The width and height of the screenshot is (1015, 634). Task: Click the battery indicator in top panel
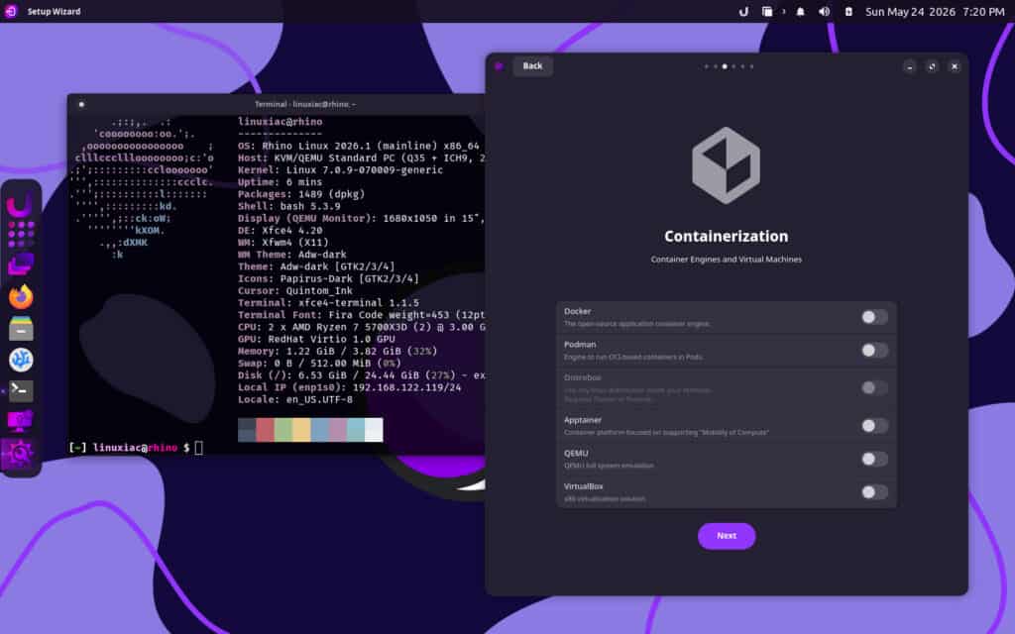pos(848,12)
